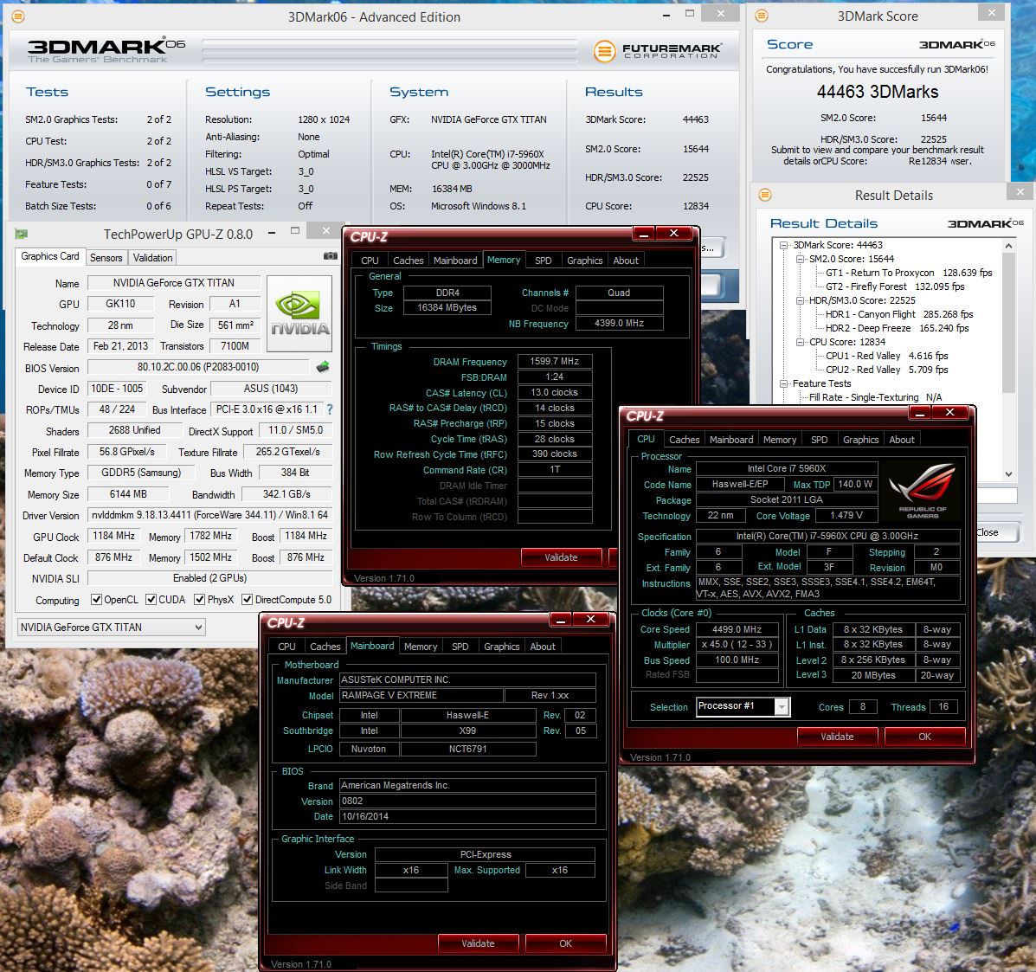This screenshot has width=1036, height=972.
Task: Open Mainboard tab in CPU-Z processor window
Action: tap(731, 440)
